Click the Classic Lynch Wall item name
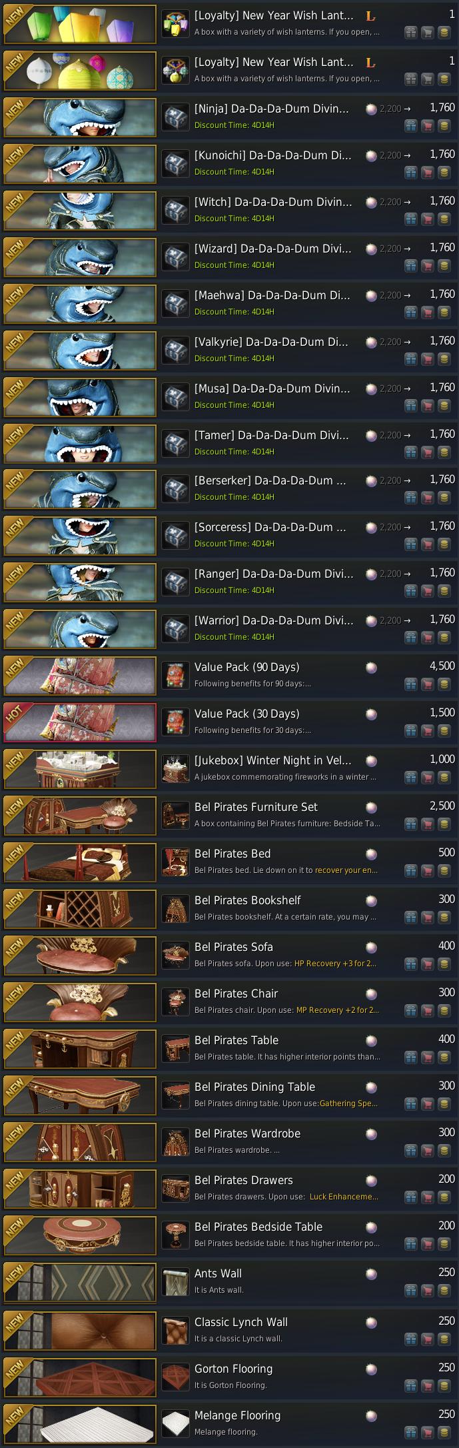Screen dimensions: 459x1448 (x=241, y=1322)
